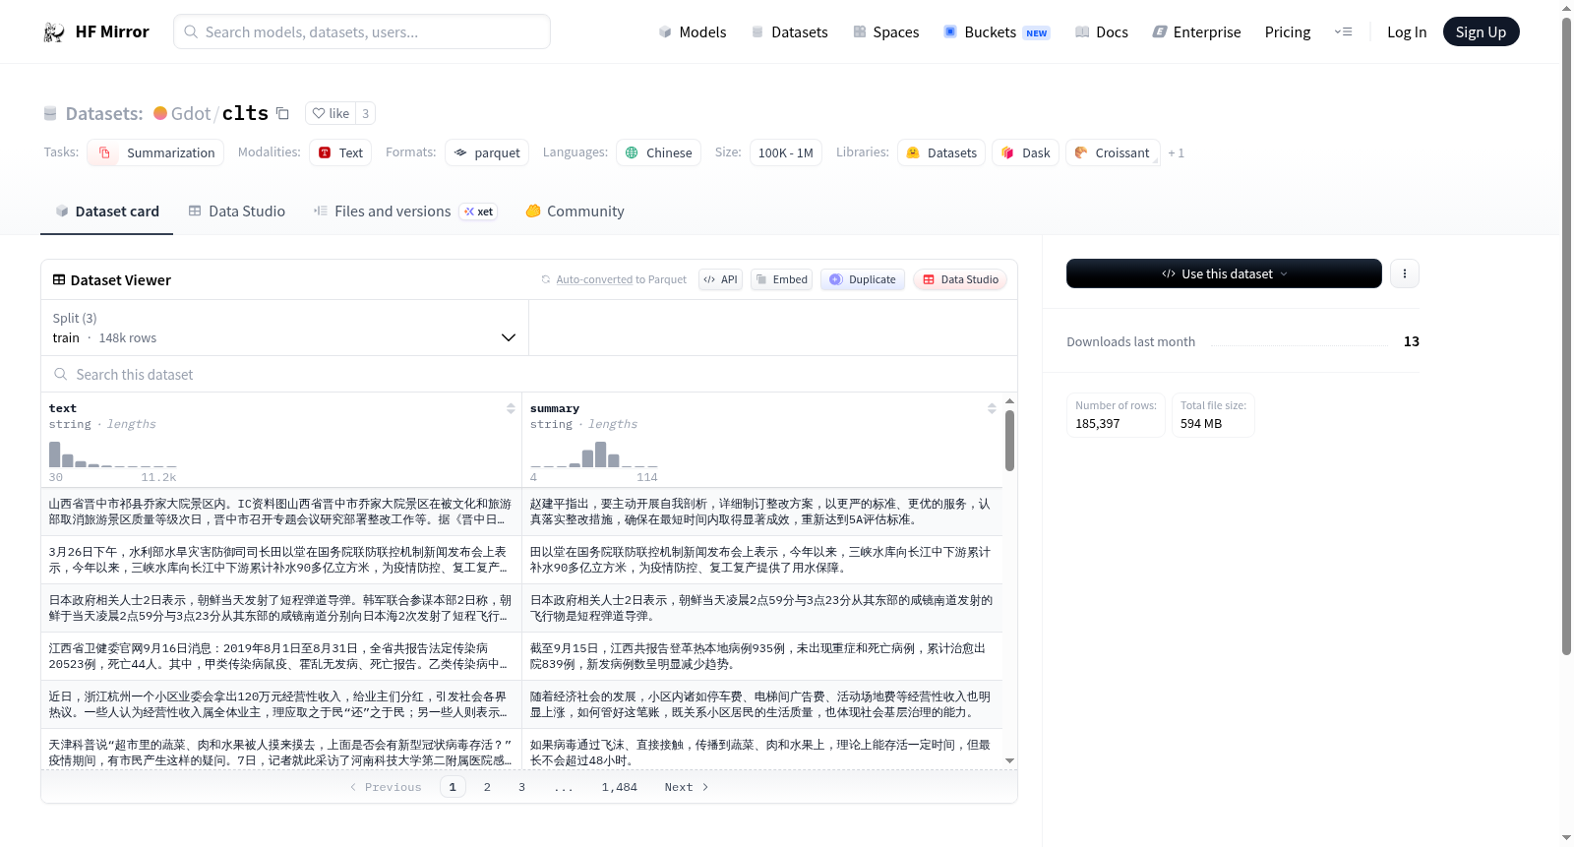Click the heart like icon
The image size is (1574, 847).
coord(319,113)
